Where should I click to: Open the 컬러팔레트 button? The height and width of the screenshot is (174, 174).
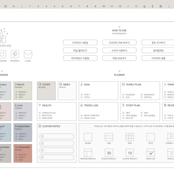click(158, 50)
